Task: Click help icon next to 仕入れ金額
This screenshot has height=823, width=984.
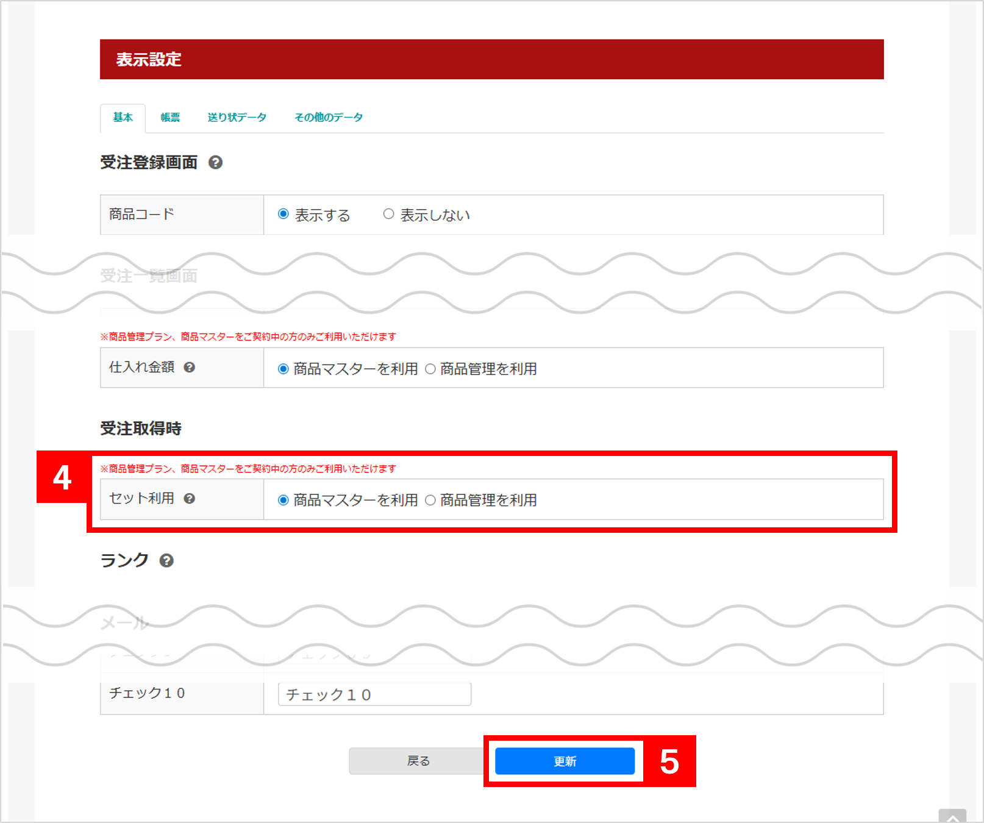Action: point(190,368)
